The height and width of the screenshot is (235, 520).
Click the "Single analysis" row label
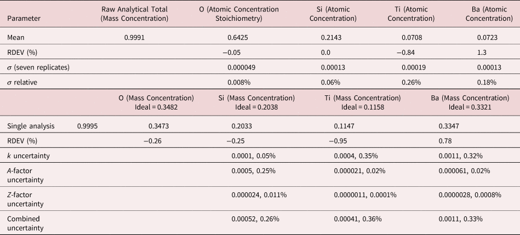(x=31, y=126)
